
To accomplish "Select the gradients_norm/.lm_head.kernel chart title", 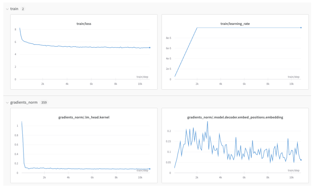I will coord(84,117).
